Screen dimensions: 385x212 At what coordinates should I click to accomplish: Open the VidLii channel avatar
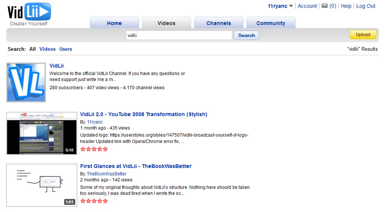pos(26,82)
